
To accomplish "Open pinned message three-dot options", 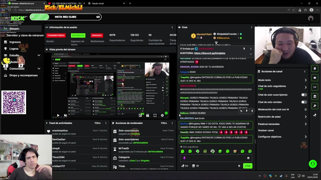I will (x=251, y=49).
